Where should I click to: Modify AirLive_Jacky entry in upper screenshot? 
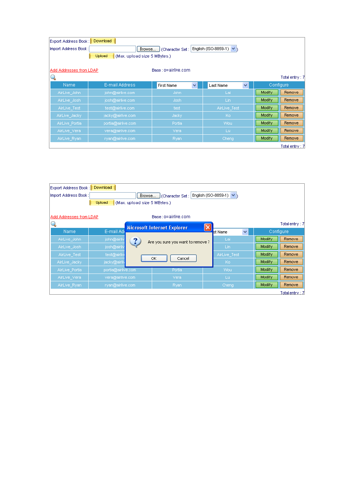point(267,115)
